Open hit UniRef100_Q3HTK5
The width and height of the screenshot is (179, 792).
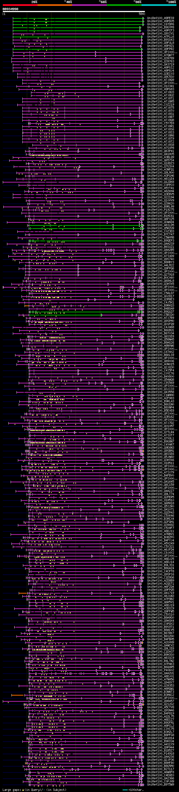click(x=161, y=284)
